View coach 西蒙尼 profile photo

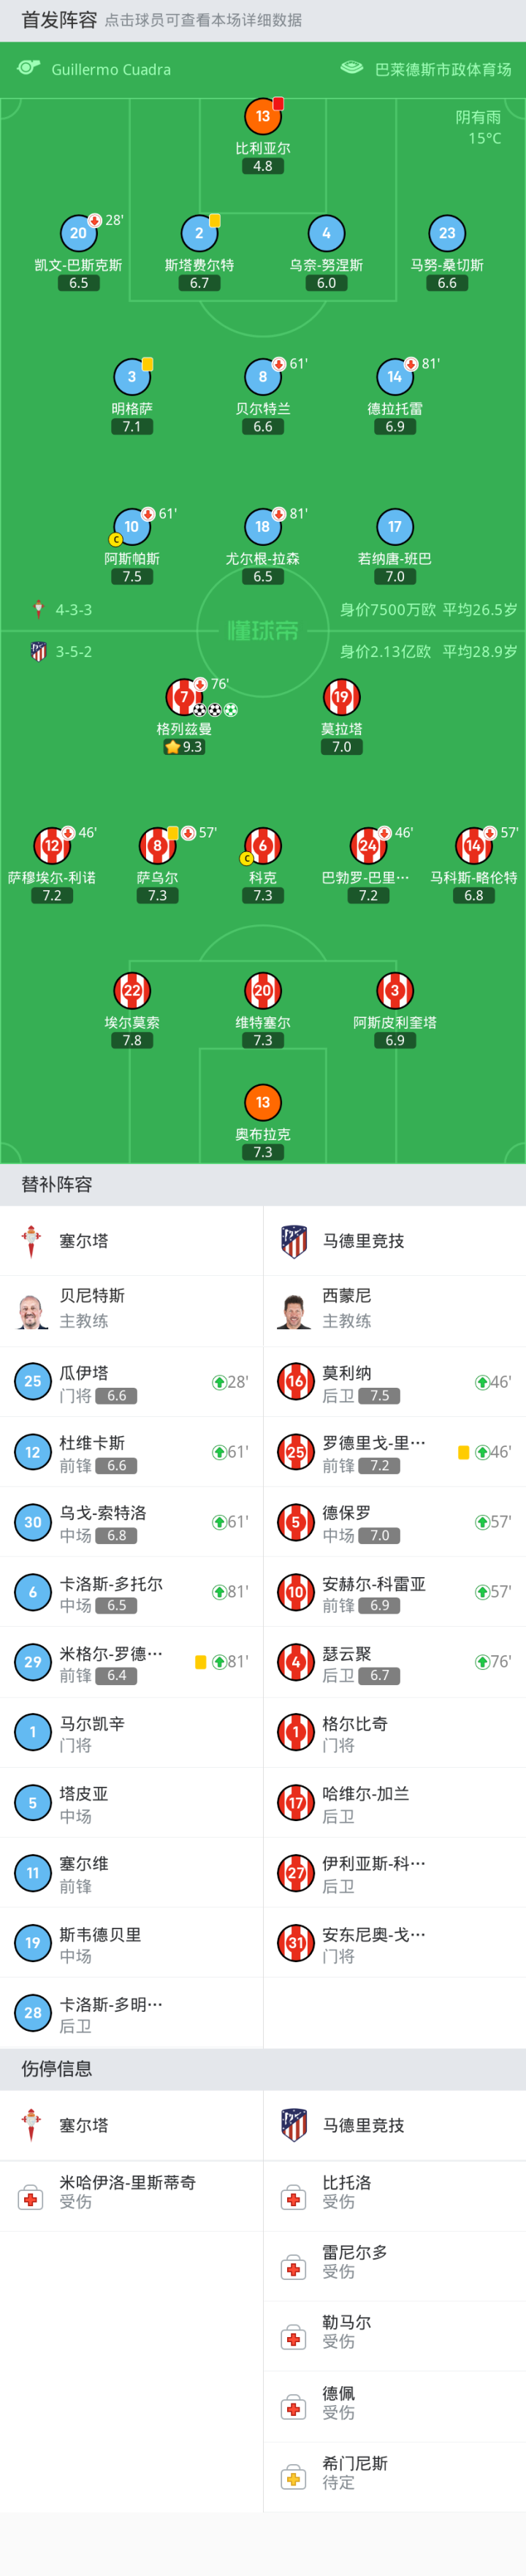pyautogui.click(x=294, y=1309)
